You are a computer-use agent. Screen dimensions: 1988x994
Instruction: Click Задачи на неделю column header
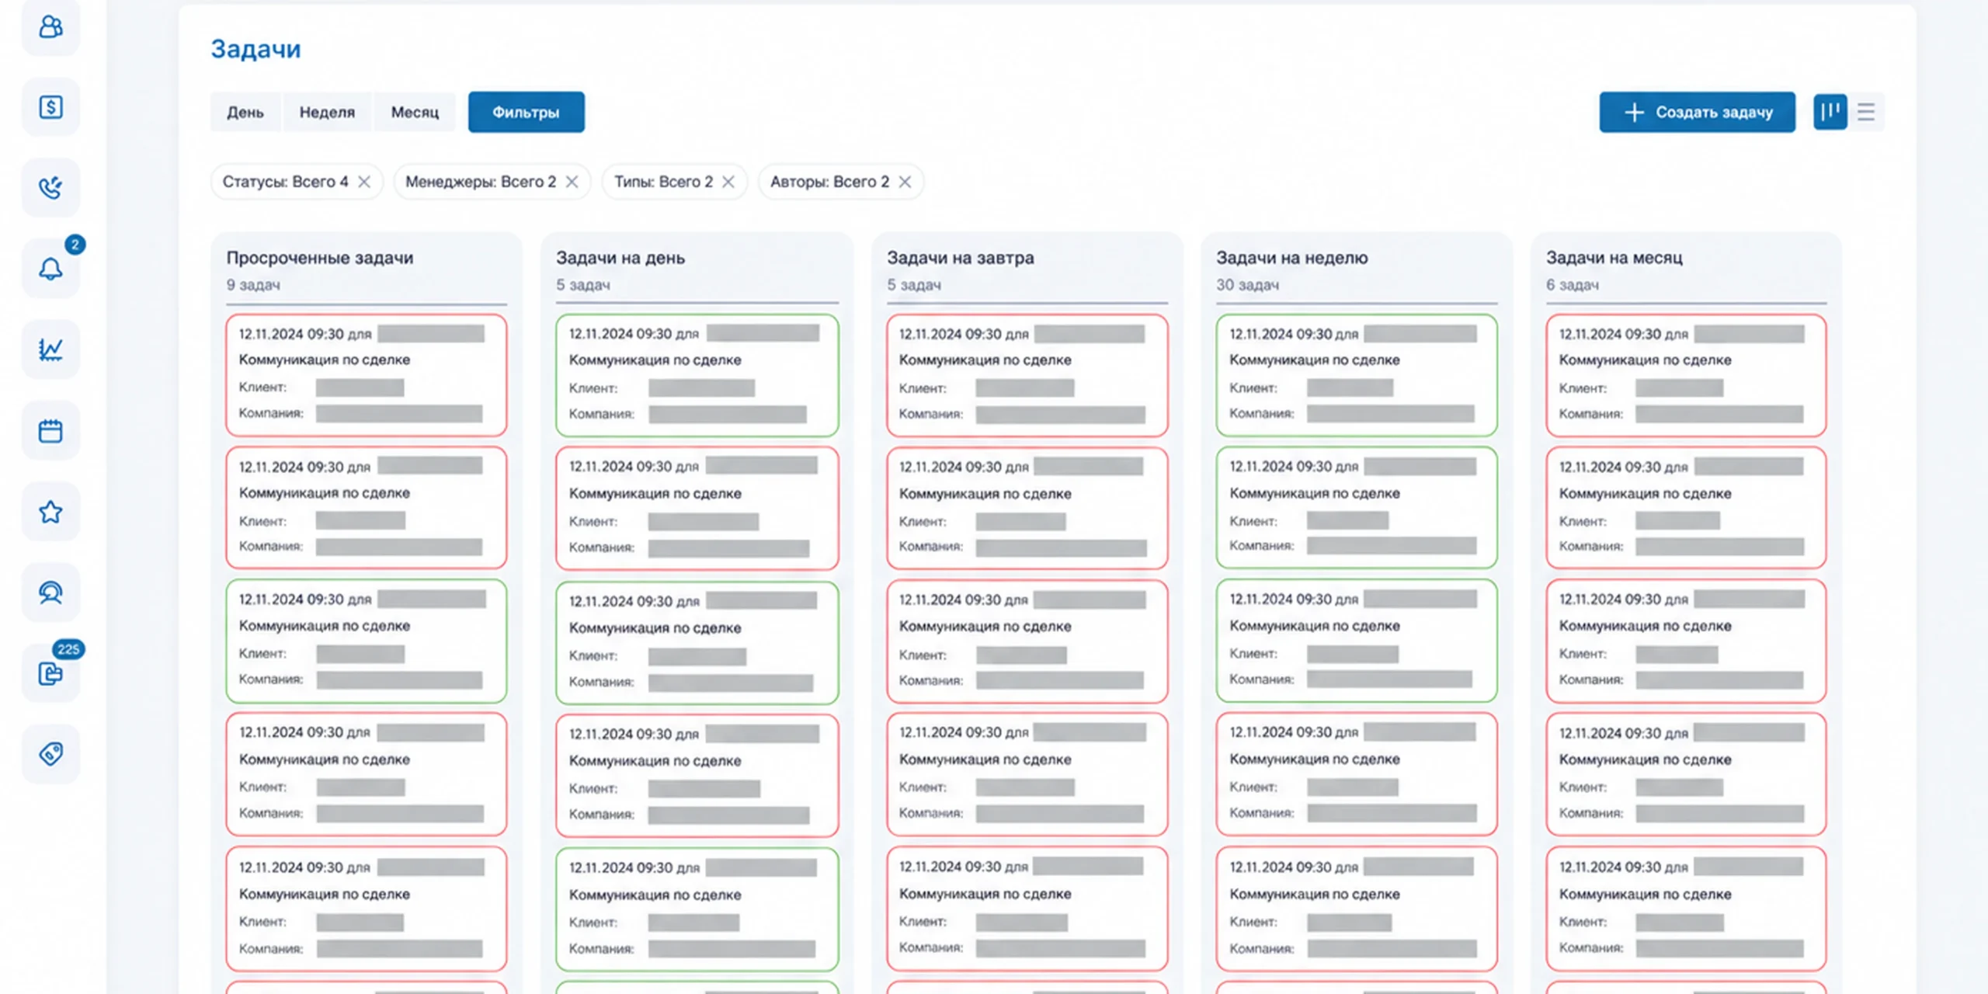[x=1292, y=258]
